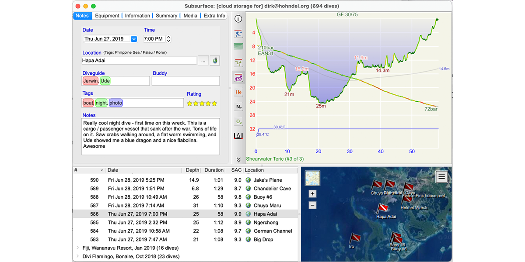Click the '...' button next to Hapa Adai
This screenshot has height=262, width=525.
point(203,60)
